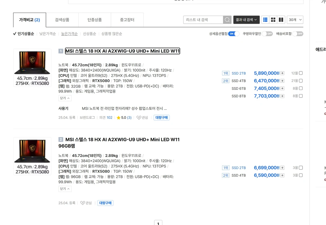
Task: Sort by 신상품순
Action: pyautogui.click(x=89, y=34)
